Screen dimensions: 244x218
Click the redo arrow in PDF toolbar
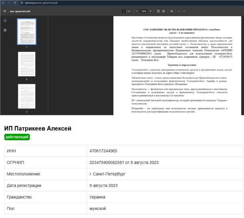point(184,11)
